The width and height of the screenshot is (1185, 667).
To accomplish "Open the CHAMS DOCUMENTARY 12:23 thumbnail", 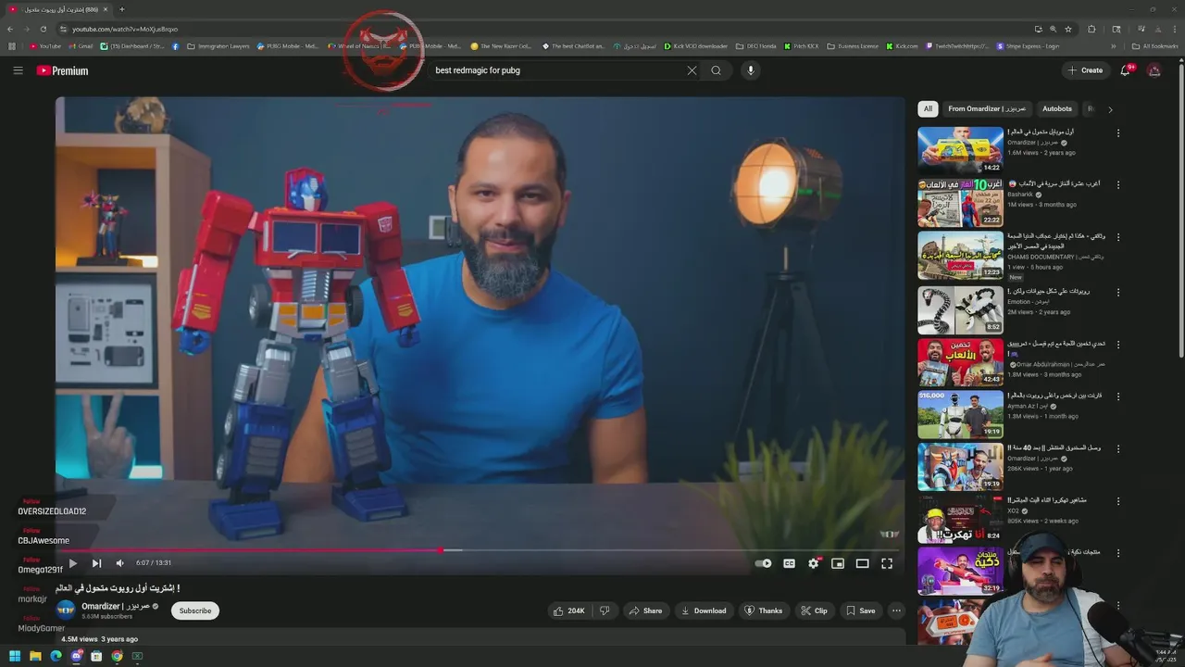I will pyautogui.click(x=960, y=255).
